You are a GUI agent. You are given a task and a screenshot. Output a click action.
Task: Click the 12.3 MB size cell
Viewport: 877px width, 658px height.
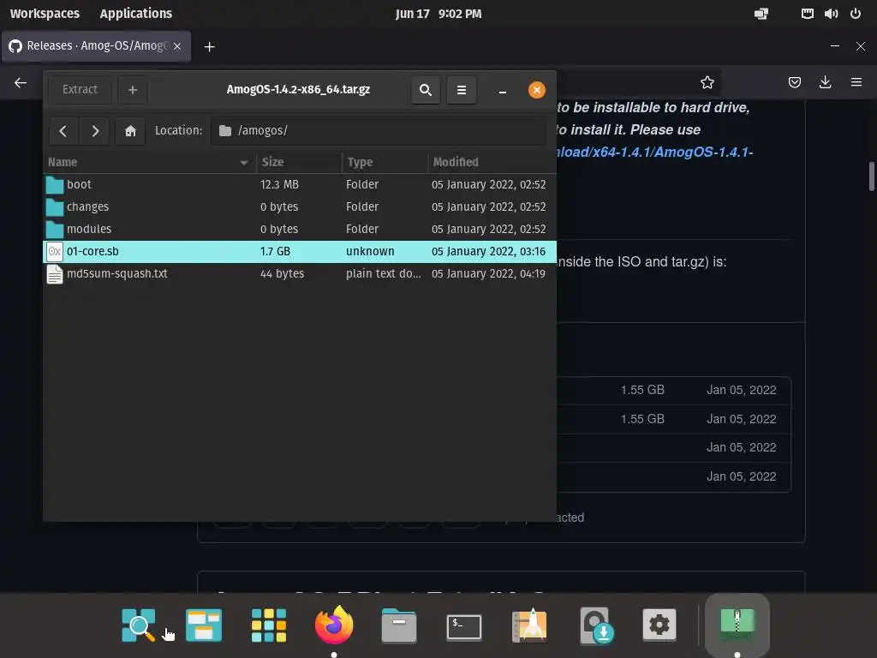click(280, 185)
